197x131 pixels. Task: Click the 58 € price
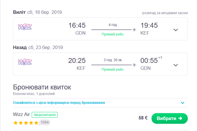[x=143, y=118]
